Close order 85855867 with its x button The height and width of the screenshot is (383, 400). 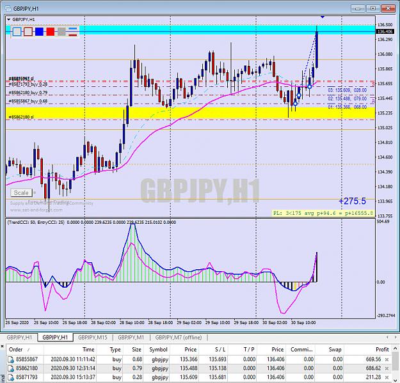point(387,359)
